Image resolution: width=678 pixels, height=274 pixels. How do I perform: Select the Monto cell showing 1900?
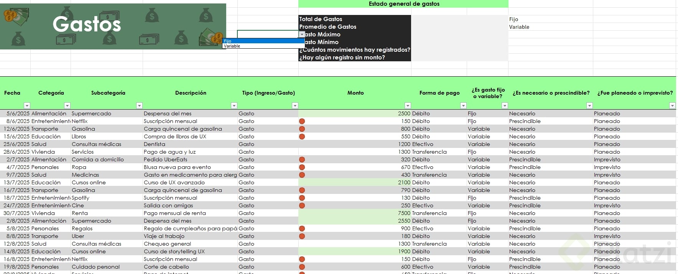[x=355, y=251]
